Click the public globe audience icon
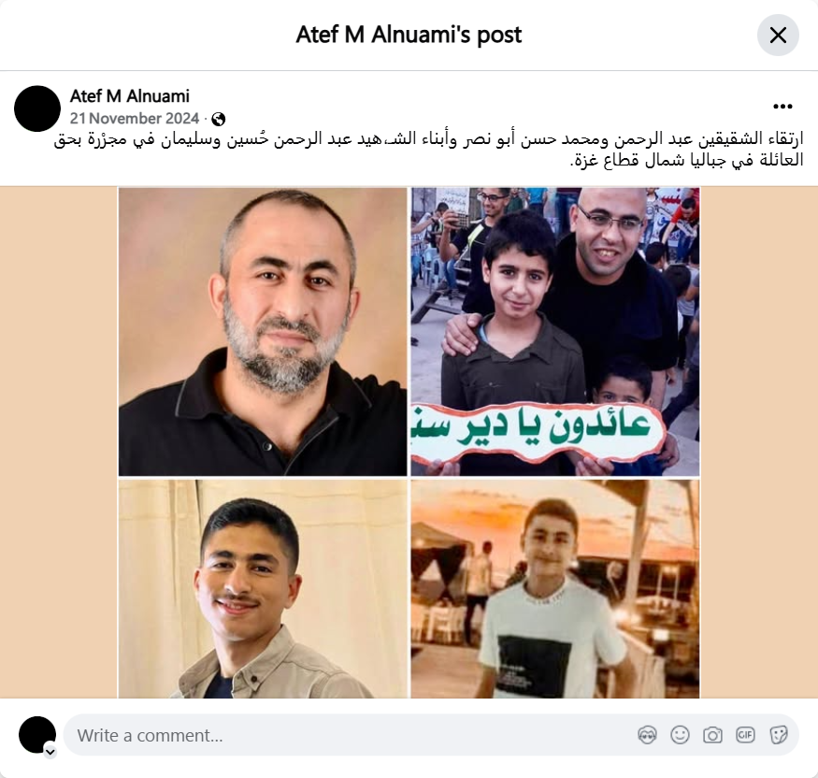Screen dimensions: 818x778 pos(218,119)
